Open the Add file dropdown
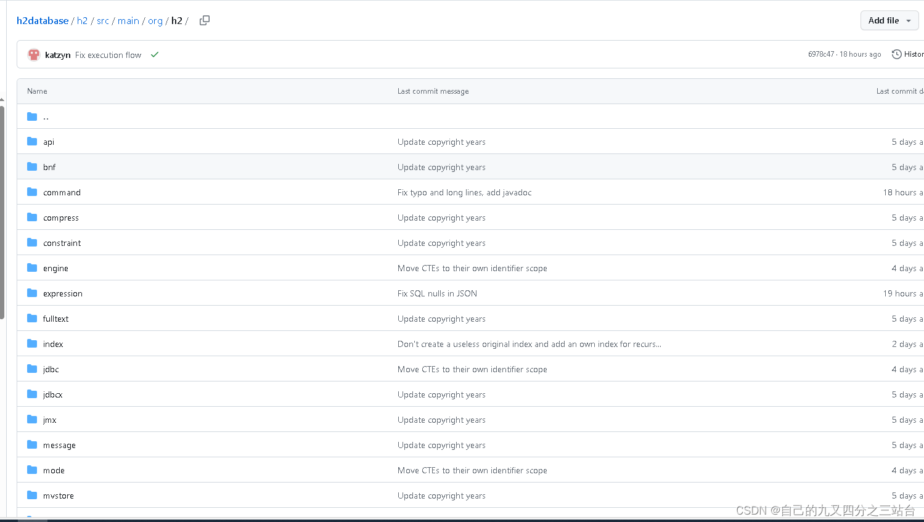The height and width of the screenshot is (522, 924). [x=889, y=20]
